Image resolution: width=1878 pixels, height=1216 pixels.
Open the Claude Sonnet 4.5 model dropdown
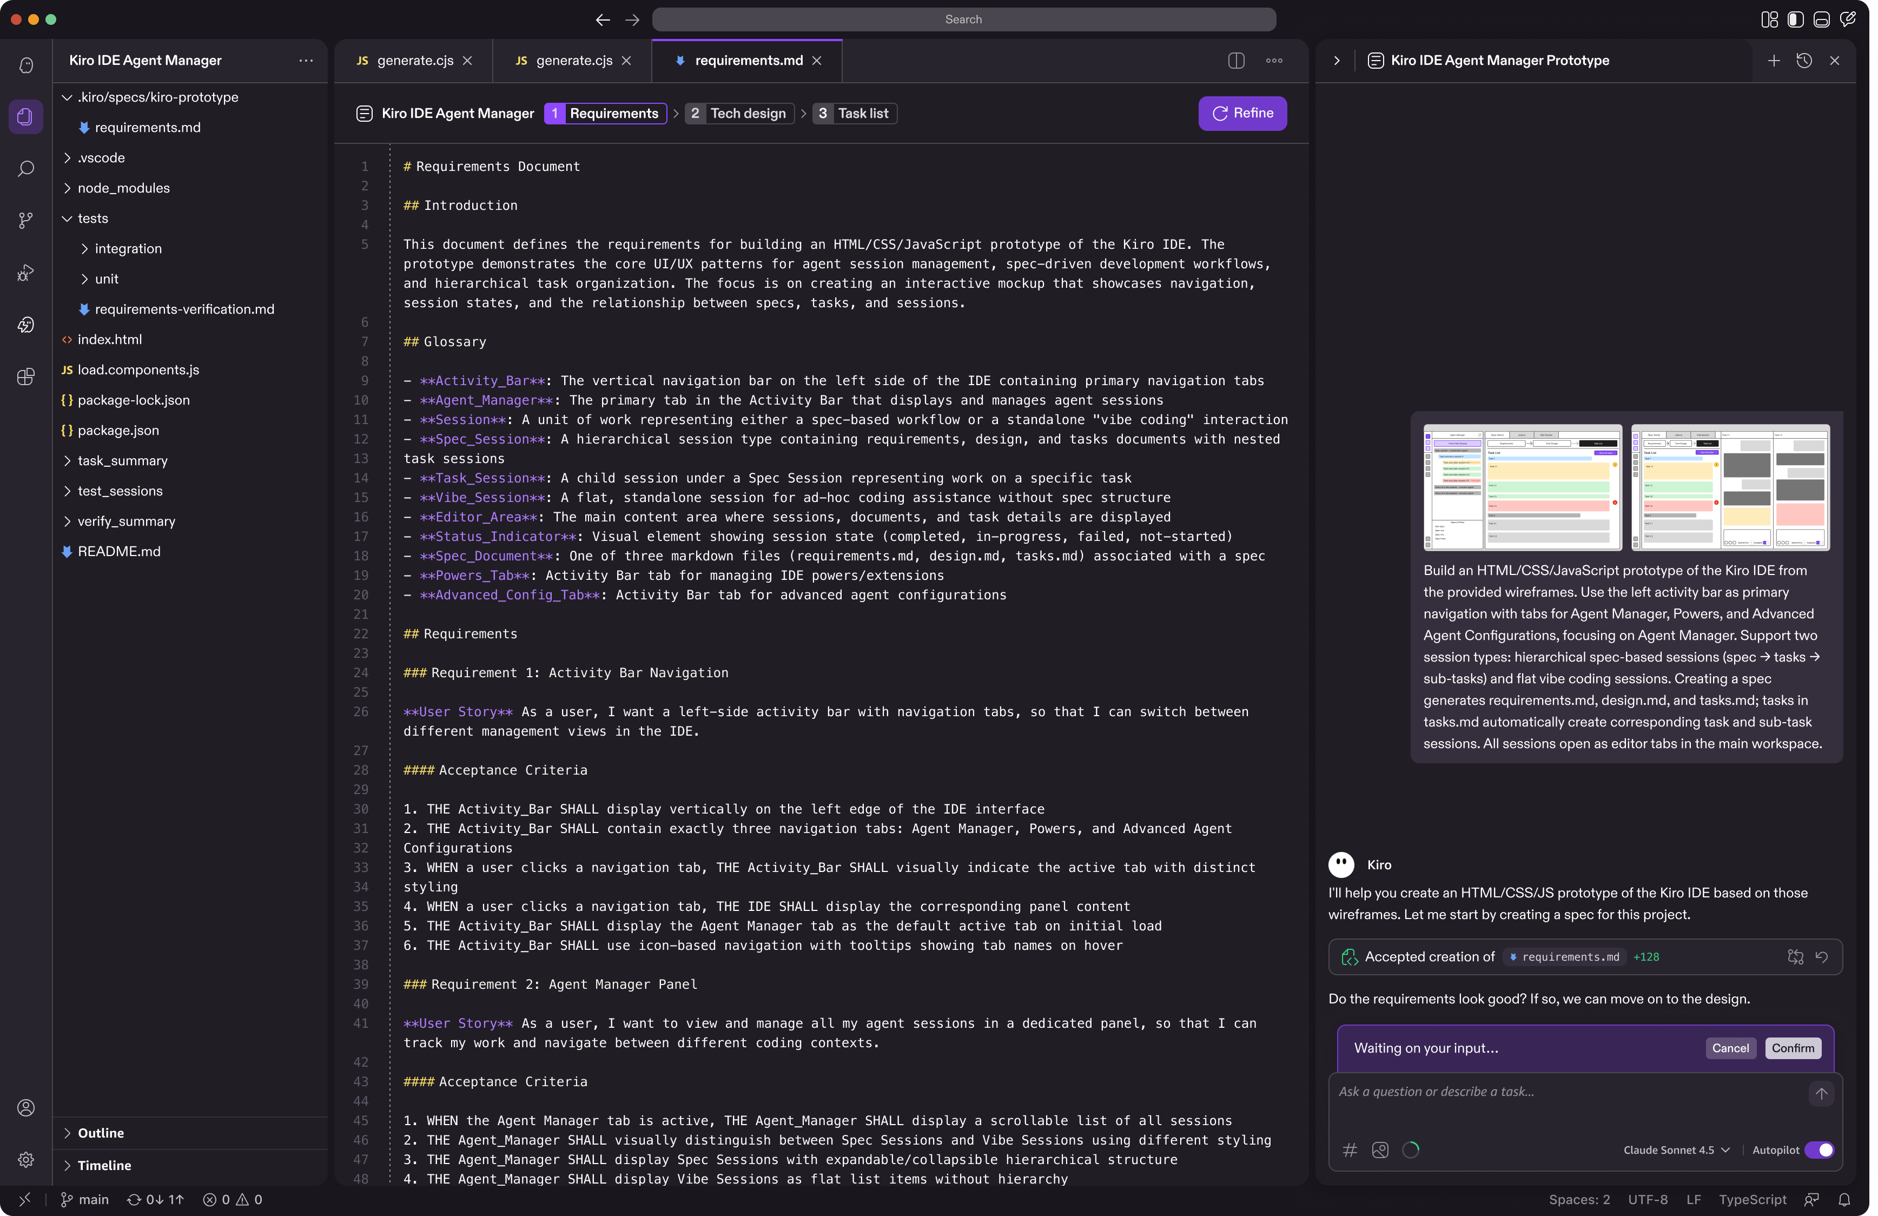pos(1676,1149)
